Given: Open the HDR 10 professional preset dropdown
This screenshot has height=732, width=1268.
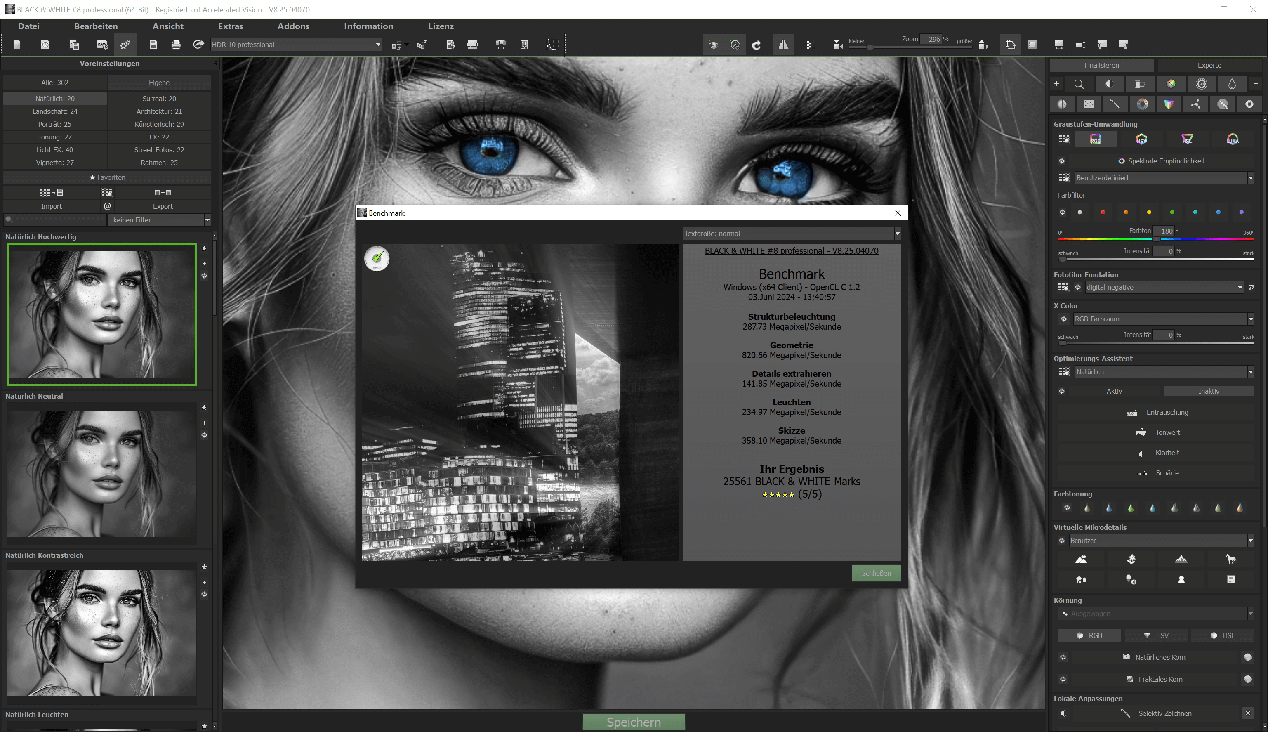Looking at the screenshot, I should tap(377, 44).
